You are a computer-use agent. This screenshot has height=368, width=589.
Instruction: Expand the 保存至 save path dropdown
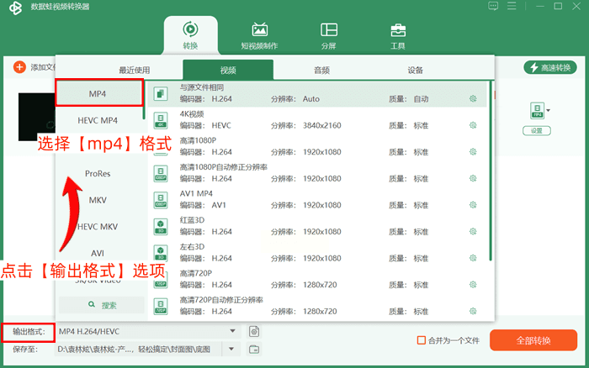[x=232, y=349]
